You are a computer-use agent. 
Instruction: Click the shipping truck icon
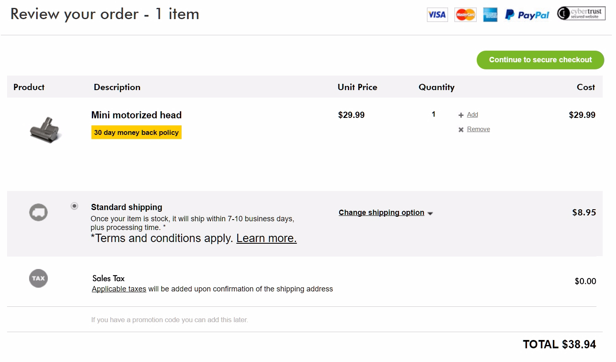pyautogui.click(x=38, y=212)
